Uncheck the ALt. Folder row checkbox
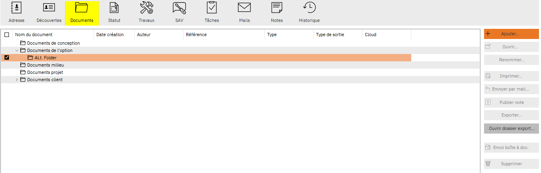541x173 pixels. [x=7, y=58]
